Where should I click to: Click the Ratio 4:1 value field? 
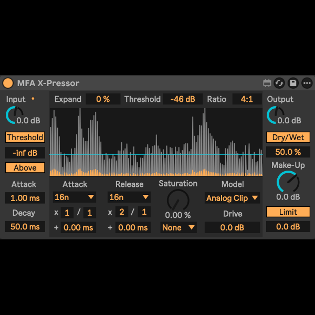[x=247, y=99]
